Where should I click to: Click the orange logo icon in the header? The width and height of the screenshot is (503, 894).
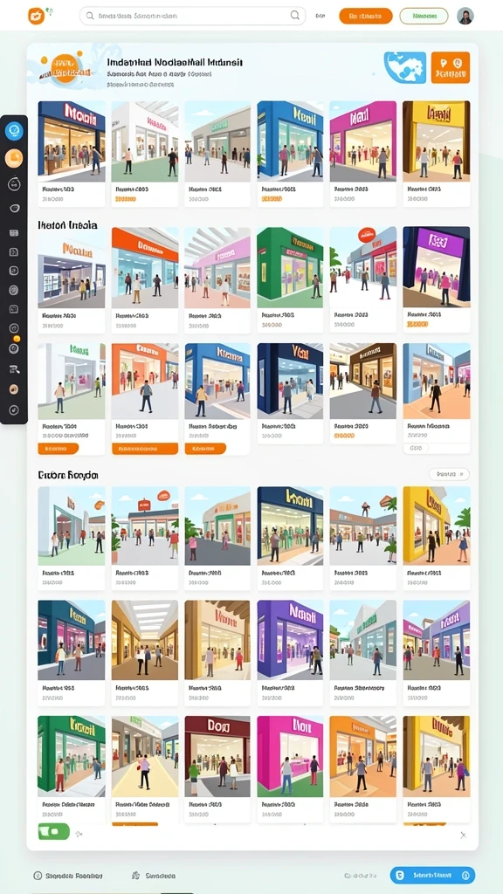pos(37,16)
